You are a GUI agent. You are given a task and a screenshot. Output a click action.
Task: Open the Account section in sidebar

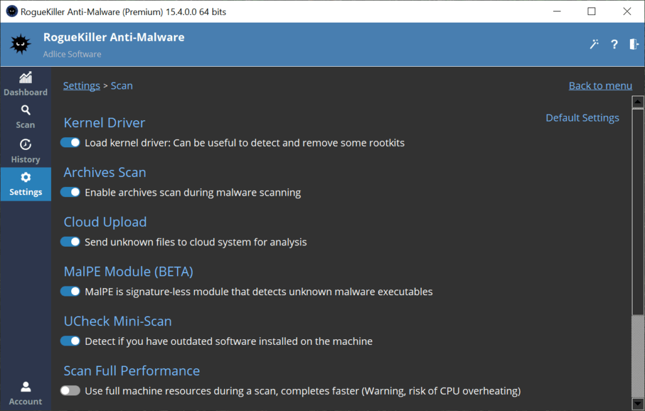[x=25, y=393]
